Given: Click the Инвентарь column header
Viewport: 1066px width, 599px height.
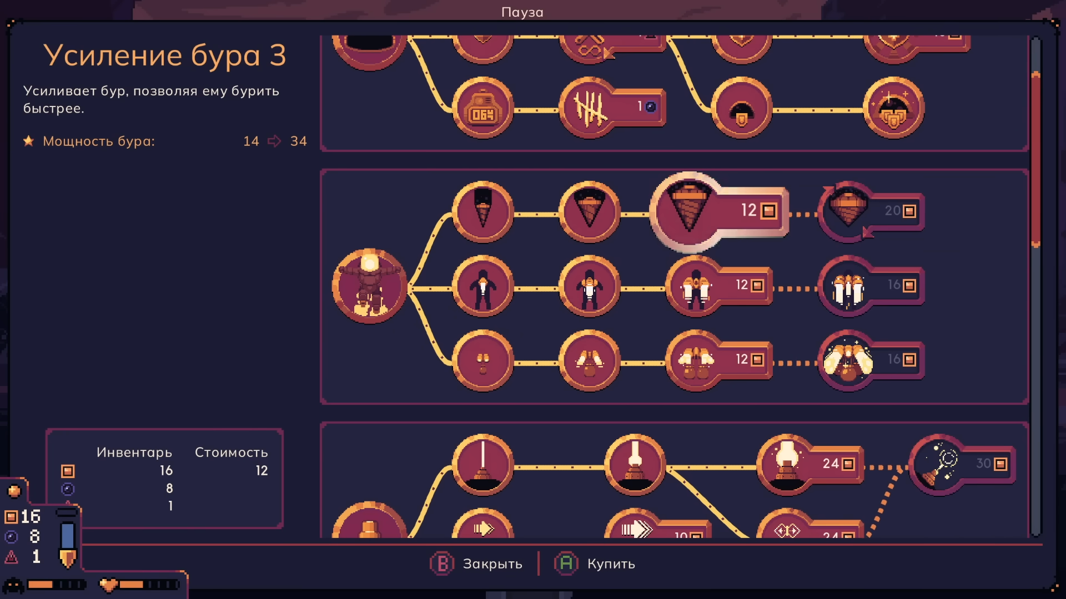Looking at the screenshot, I should click(134, 453).
